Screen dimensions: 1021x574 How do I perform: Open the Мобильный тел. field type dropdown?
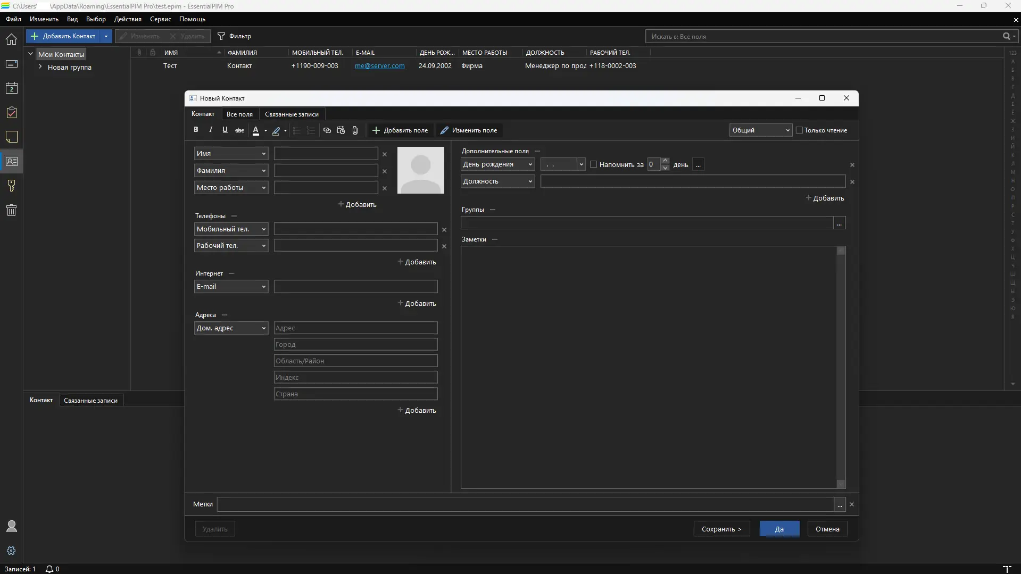pyautogui.click(x=231, y=229)
